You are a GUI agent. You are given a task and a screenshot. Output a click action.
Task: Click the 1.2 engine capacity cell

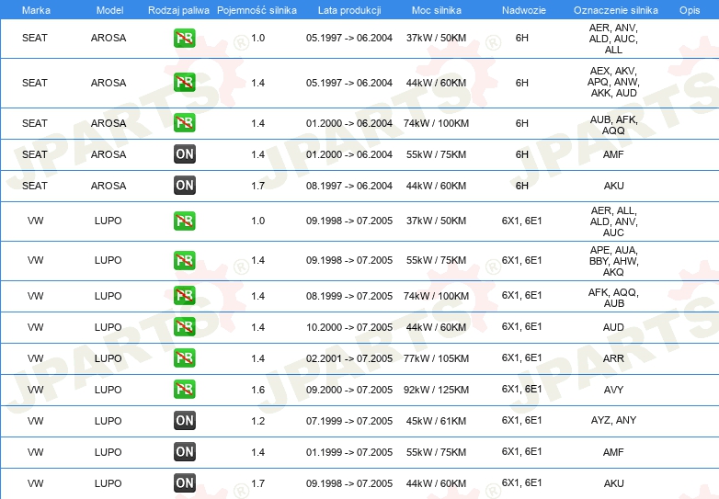[x=257, y=421]
